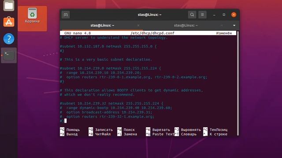Click the window title stas@Linux: ~
The image size is (282, 158).
(150, 14)
